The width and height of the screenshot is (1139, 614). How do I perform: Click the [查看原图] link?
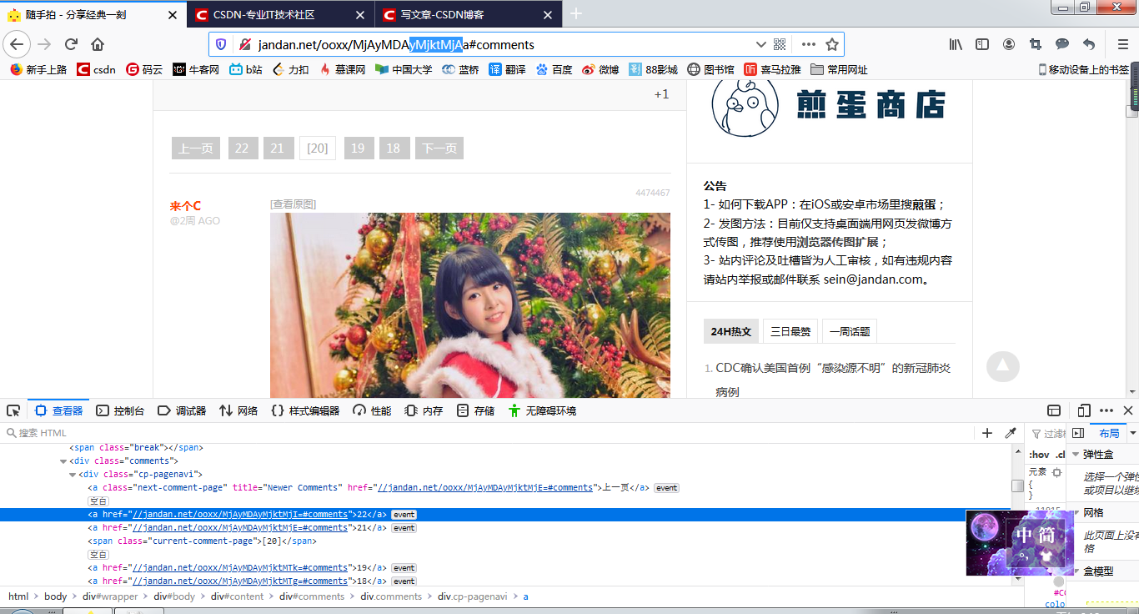pos(293,204)
